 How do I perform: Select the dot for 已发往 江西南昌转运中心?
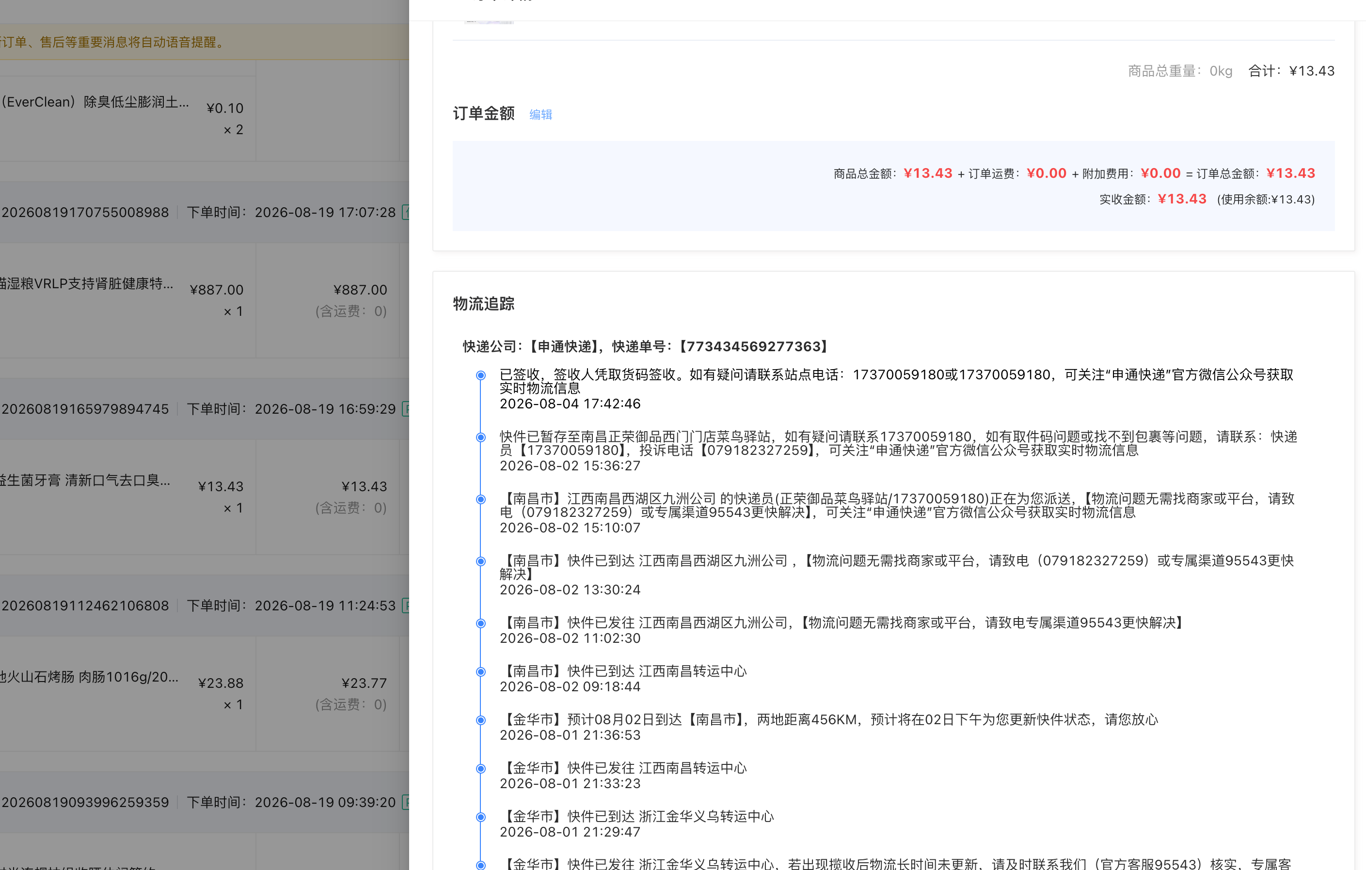tap(480, 769)
